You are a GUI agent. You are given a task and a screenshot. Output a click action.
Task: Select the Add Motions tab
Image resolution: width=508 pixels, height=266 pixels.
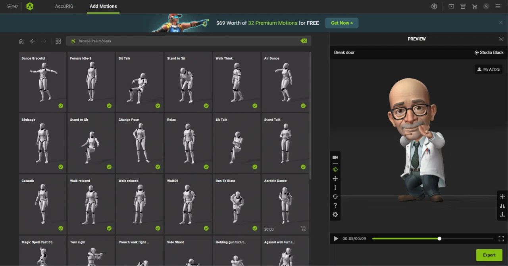[x=103, y=6]
